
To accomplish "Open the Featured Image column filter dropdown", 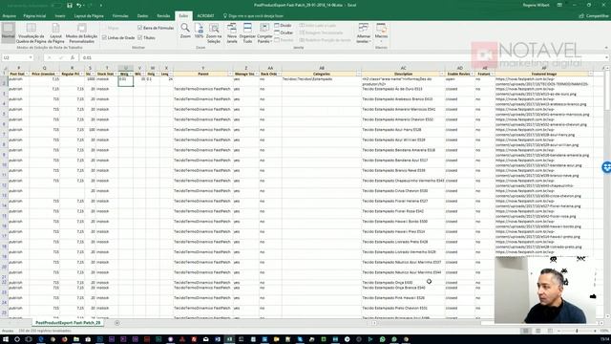I will click(x=590, y=74).
